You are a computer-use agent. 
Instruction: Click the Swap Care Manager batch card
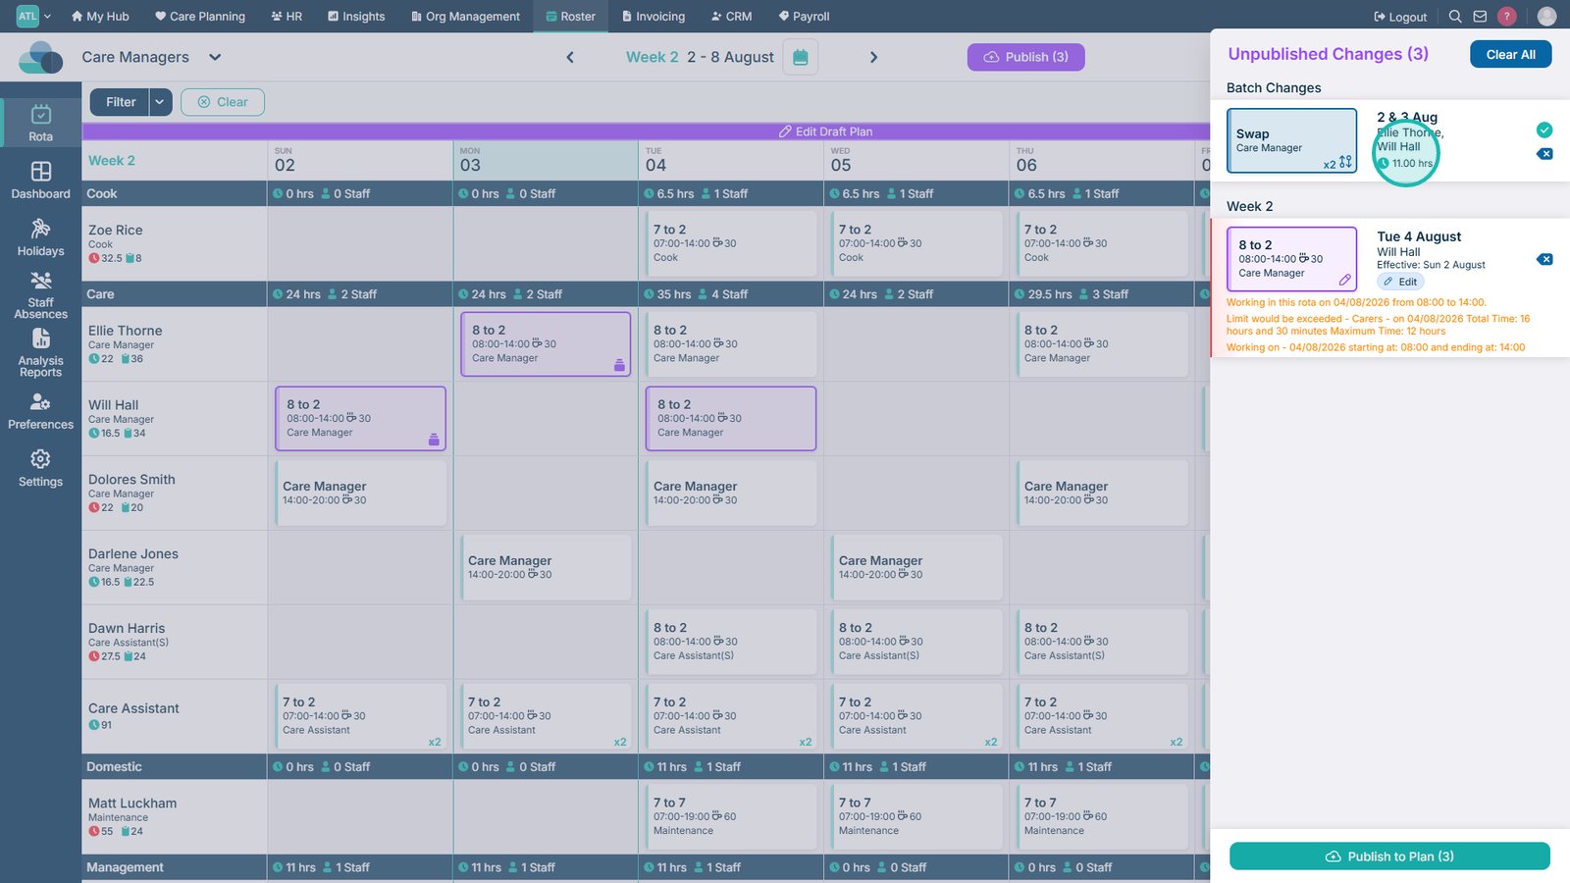coord(1291,140)
